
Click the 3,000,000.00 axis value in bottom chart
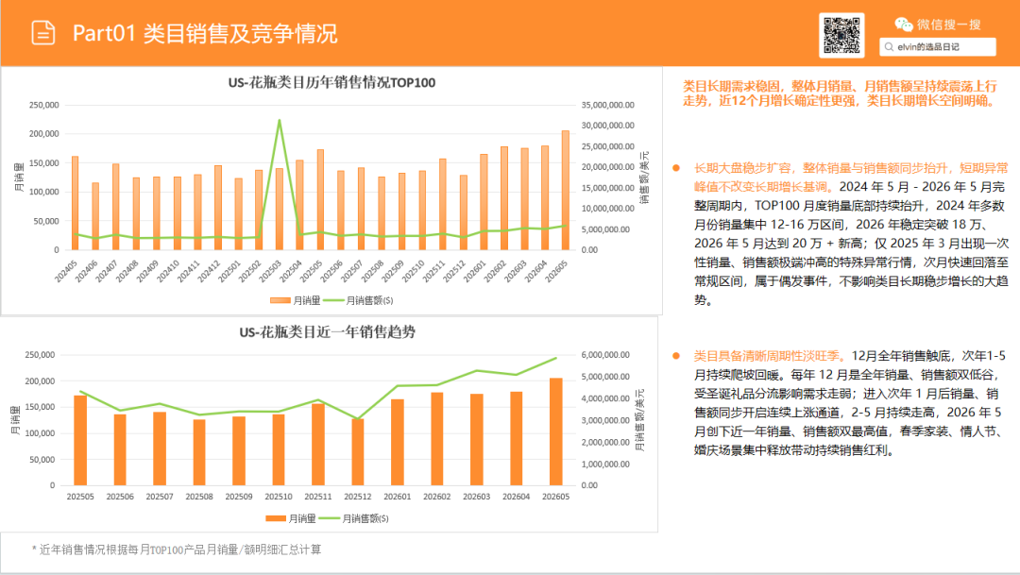tap(605, 420)
